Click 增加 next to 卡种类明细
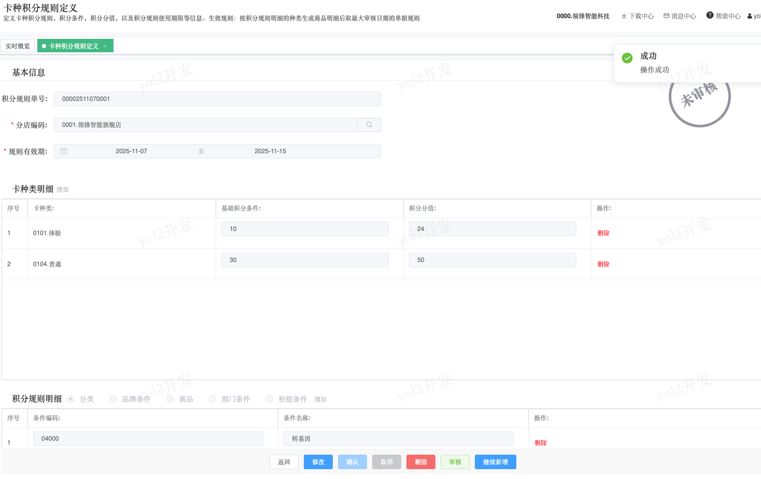 click(x=63, y=190)
